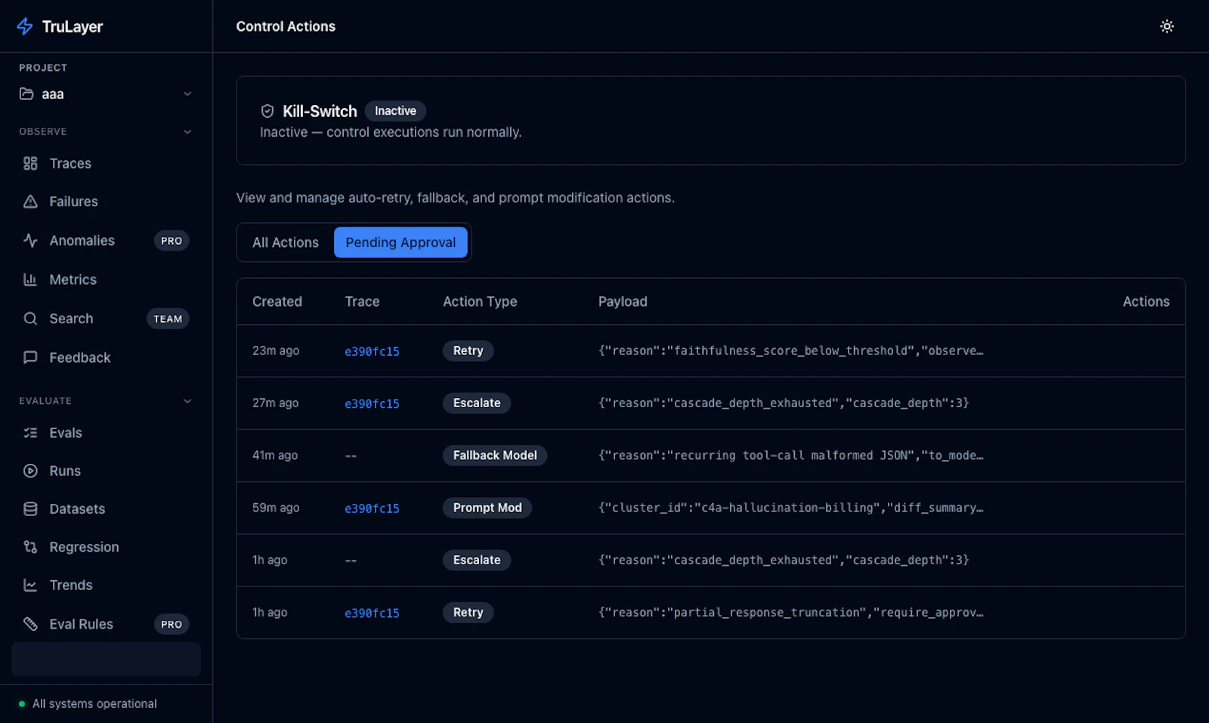Select the Pending Approval tab
Screen dimensions: 1209x723
point(400,243)
